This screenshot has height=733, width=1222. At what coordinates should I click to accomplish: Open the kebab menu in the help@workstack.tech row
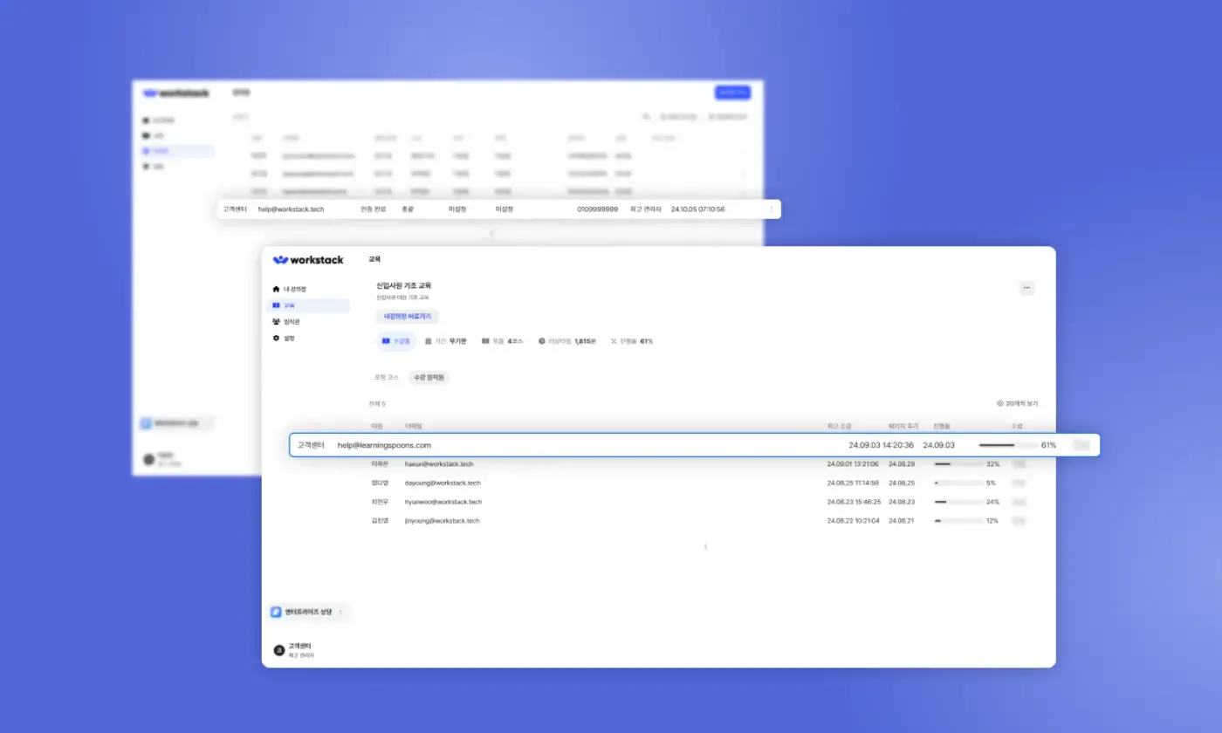coord(771,209)
